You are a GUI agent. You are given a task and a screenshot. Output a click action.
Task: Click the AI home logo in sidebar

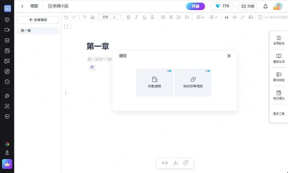[x=7, y=9]
